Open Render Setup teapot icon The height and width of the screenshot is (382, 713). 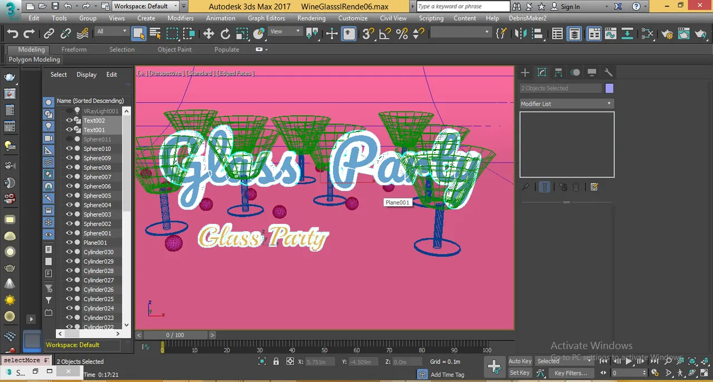click(667, 34)
